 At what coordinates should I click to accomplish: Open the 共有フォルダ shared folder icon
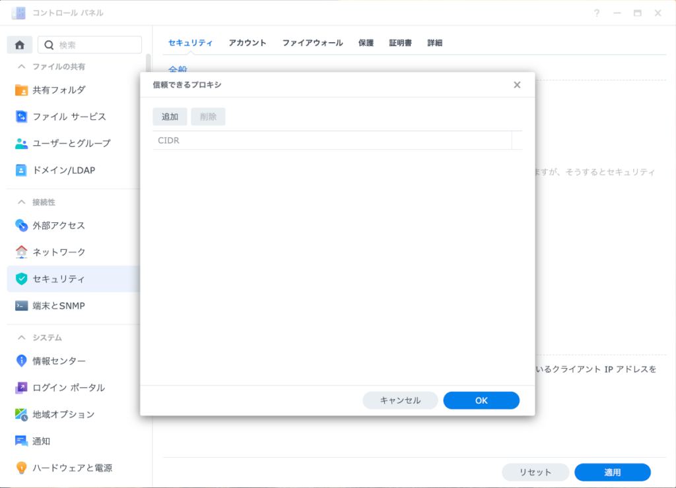(x=22, y=90)
